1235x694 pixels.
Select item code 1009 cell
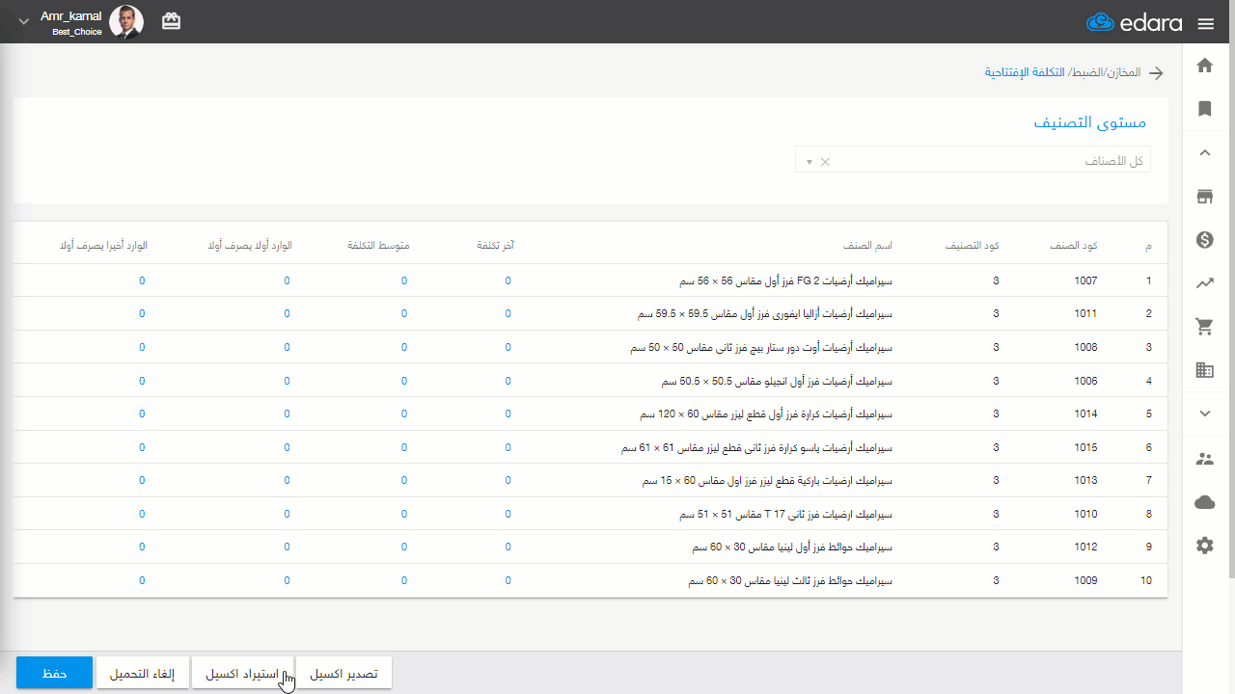click(1085, 580)
